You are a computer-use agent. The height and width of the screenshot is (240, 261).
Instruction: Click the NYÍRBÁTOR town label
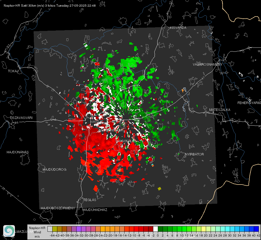[194, 154]
